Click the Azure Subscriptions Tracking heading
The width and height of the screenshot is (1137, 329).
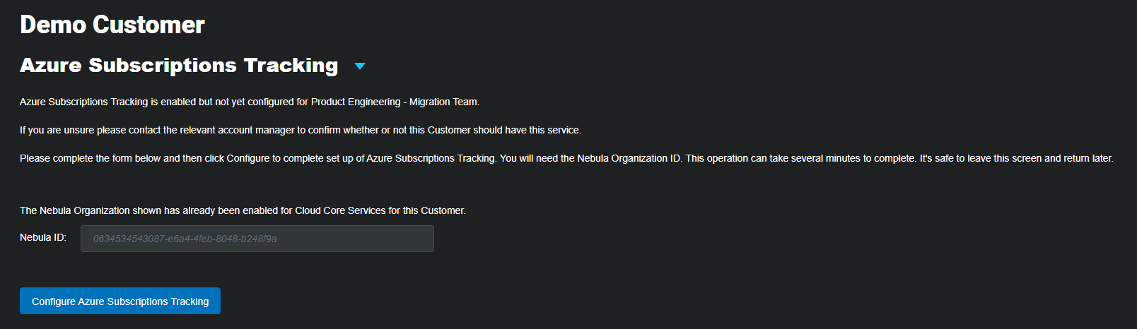click(x=179, y=65)
